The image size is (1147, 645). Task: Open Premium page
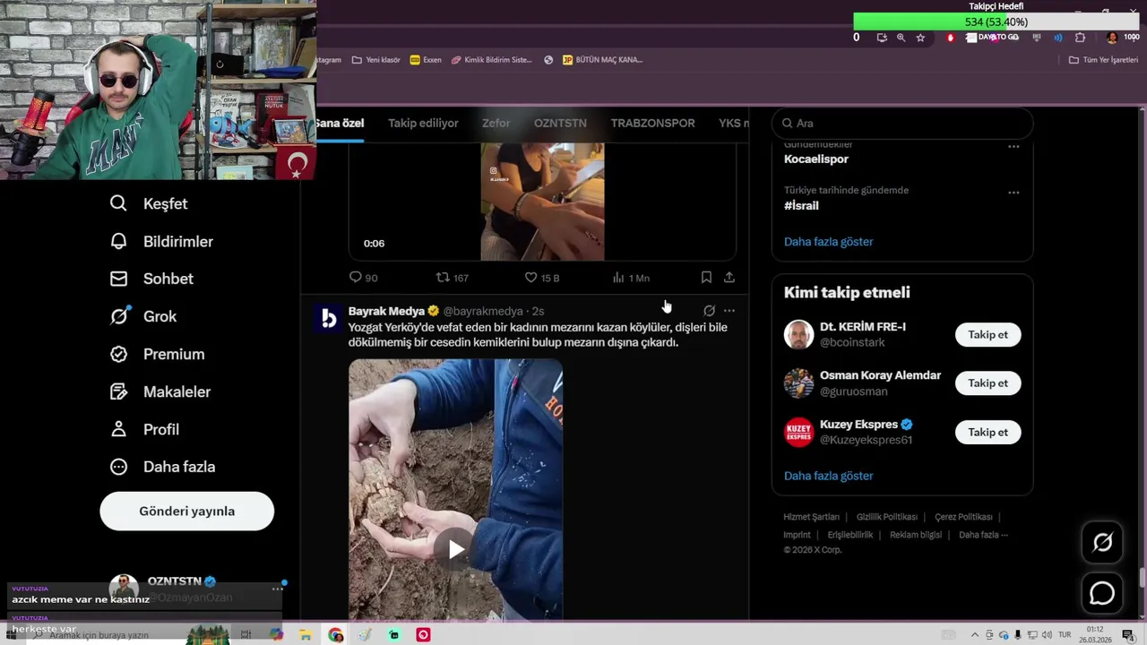pyautogui.click(x=157, y=354)
